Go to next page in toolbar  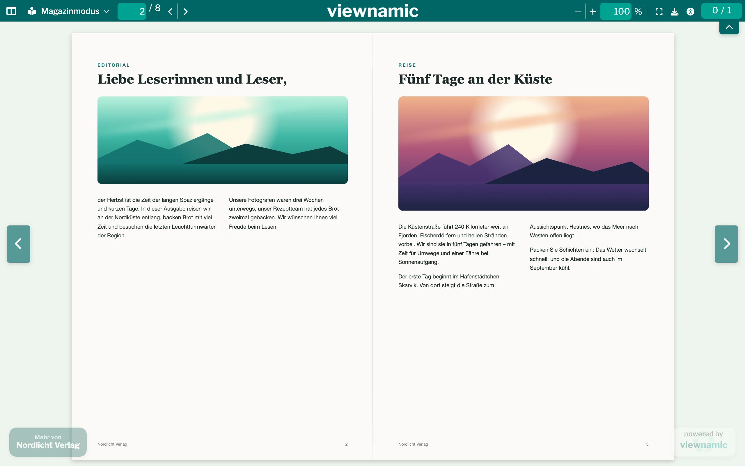pos(185,12)
